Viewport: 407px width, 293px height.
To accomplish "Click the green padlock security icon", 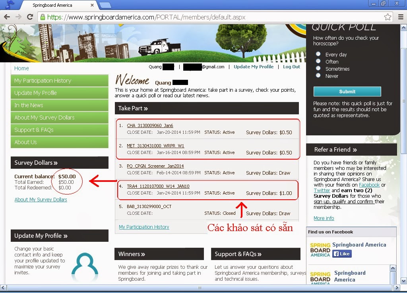I will coord(43,17).
